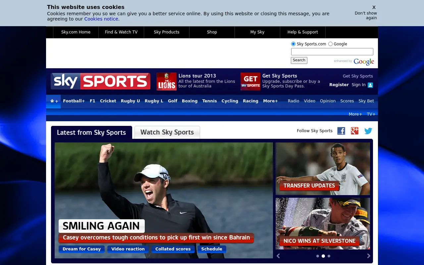Open the Rugby L section
424x265 pixels.
(154, 101)
